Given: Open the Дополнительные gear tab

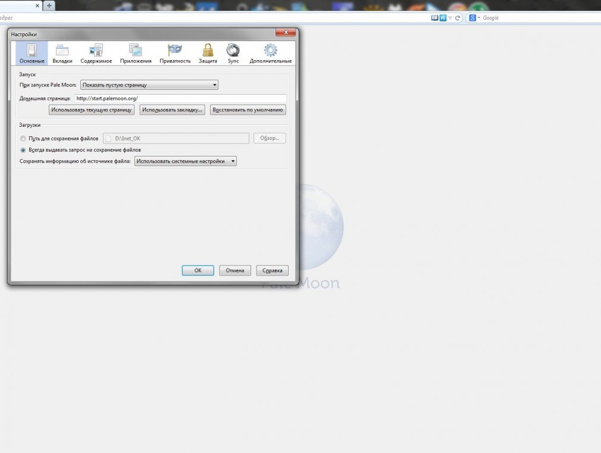Looking at the screenshot, I should click(271, 54).
